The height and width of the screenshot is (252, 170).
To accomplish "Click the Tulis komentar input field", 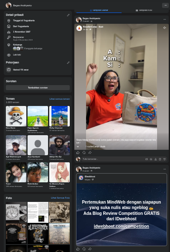I will [113, 159].
